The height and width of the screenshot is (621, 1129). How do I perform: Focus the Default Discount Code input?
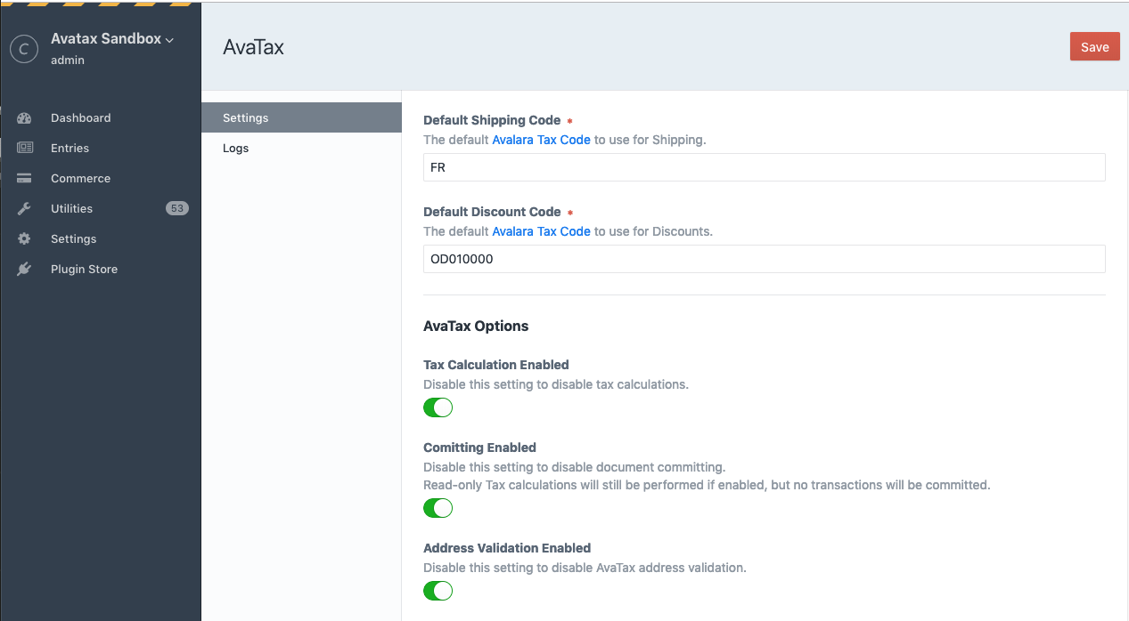click(x=764, y=259)
